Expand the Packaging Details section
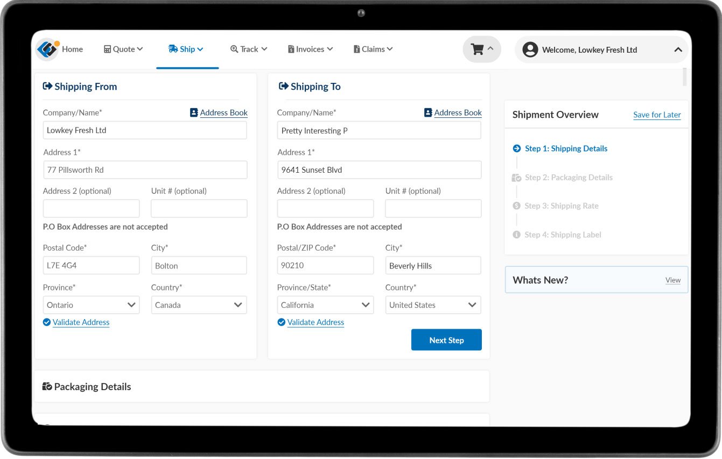Screen dimensions: 722x459 262,386
